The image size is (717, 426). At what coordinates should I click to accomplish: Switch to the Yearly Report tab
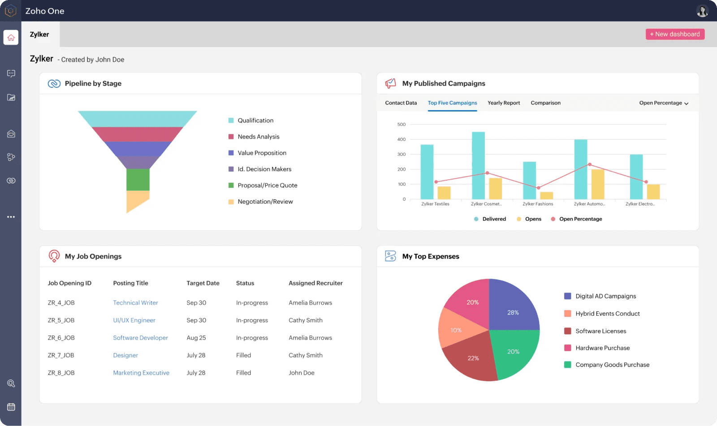(x=504, y=103)
